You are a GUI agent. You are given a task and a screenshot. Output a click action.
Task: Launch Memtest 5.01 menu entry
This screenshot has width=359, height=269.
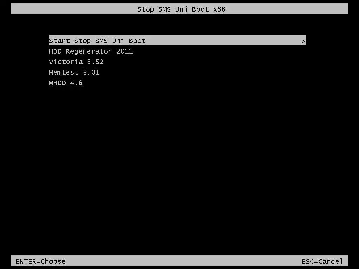point(74,72)
